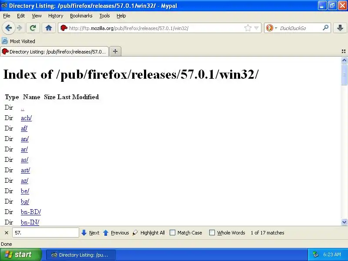Open the Edit menu
348x261 pixels.
[x=21, y=16]
